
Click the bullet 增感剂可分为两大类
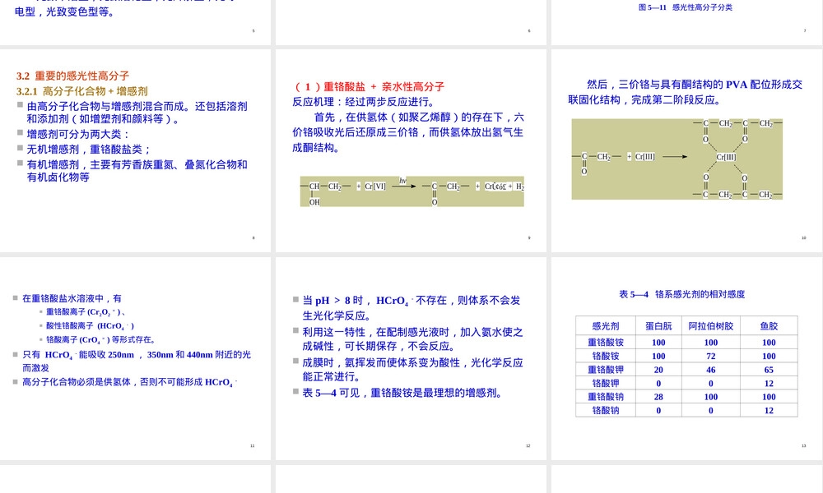(x=78, y=134)
